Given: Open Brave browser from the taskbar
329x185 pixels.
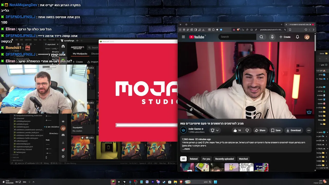Looking at the screenshot, I should pyautogui.click(x=181, y=182).
